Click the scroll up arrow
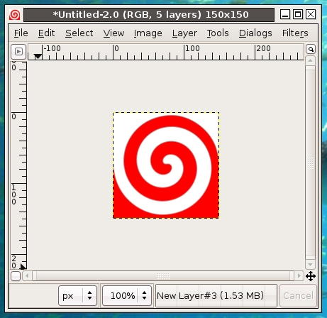327x318 pixels. tap(310, 61)
